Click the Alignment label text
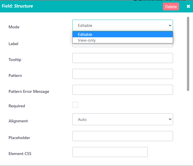This screenshot has width=193, height=166. click(18, 121)
